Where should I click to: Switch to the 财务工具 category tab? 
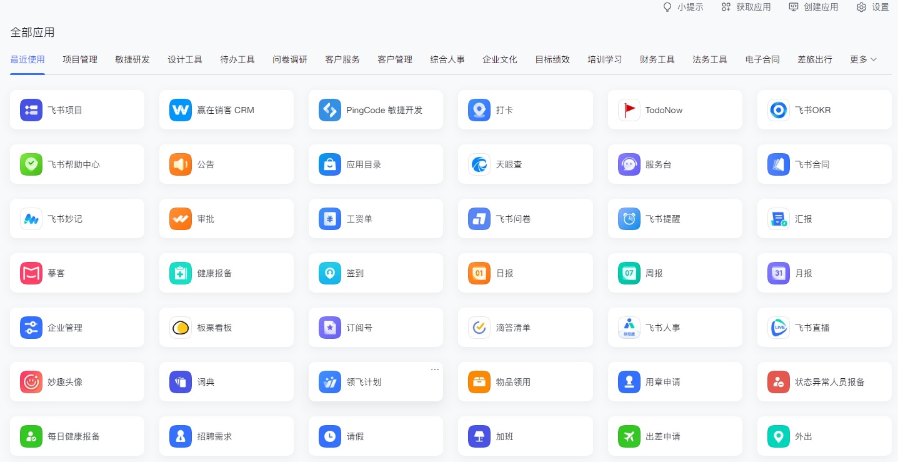click(x=657, y=59)
